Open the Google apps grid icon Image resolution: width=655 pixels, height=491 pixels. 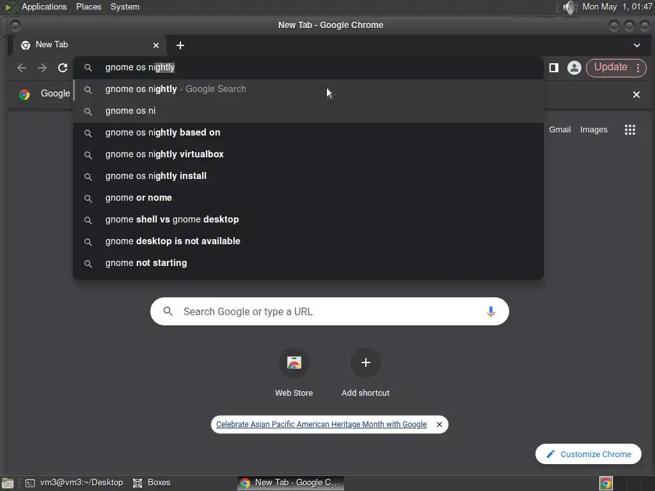click(x=630, y=130)
